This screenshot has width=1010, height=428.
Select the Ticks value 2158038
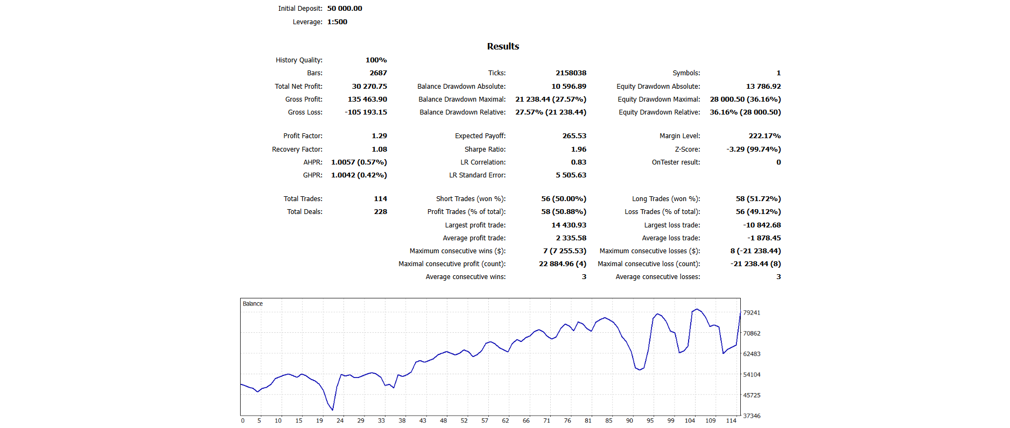point(571,73)
